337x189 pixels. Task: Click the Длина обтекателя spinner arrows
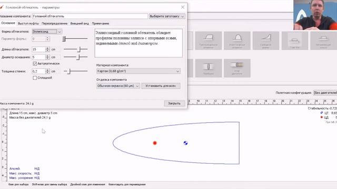[47, 49]
